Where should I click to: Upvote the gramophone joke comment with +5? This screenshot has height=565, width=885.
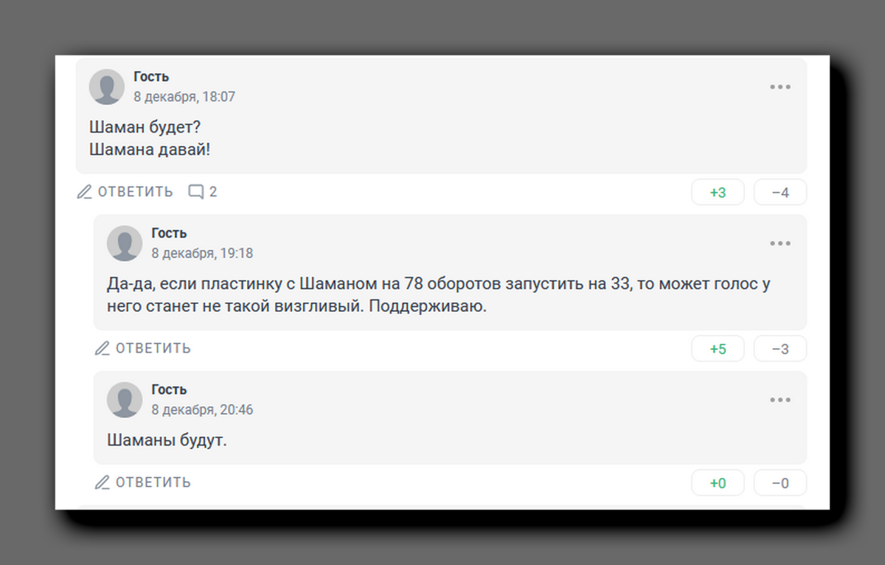click(x=718, y=348)
